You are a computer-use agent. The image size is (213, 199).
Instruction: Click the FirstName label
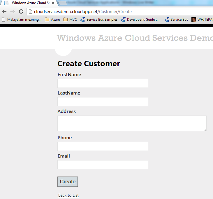tap(69, 74)
